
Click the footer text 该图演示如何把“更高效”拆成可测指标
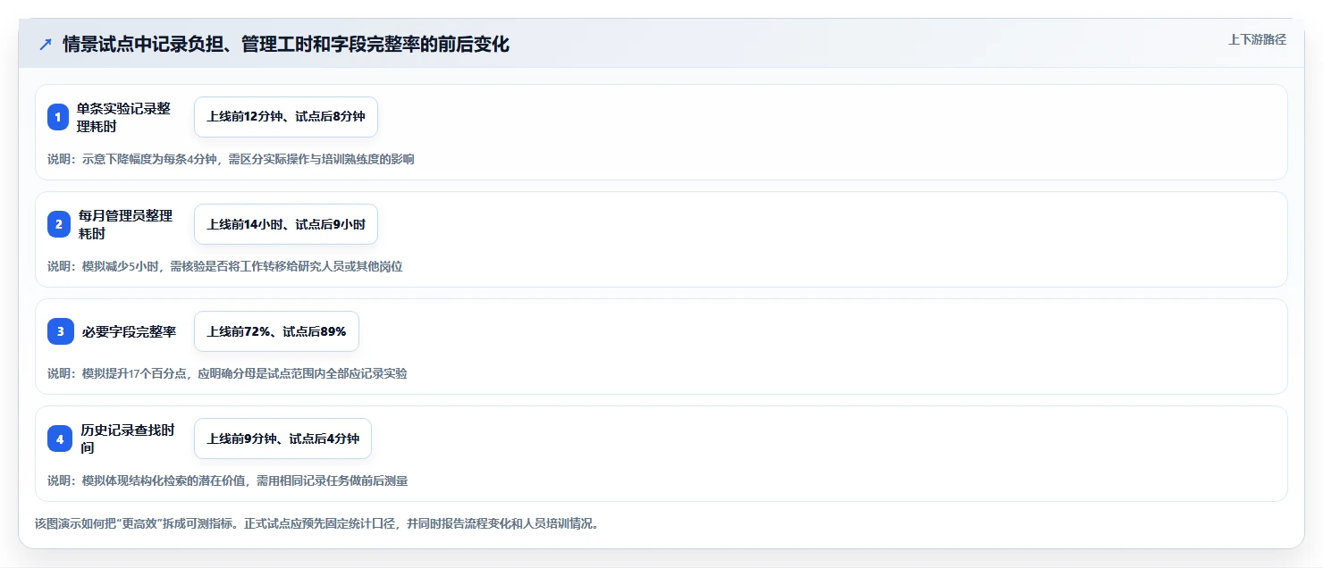[316, 523]
